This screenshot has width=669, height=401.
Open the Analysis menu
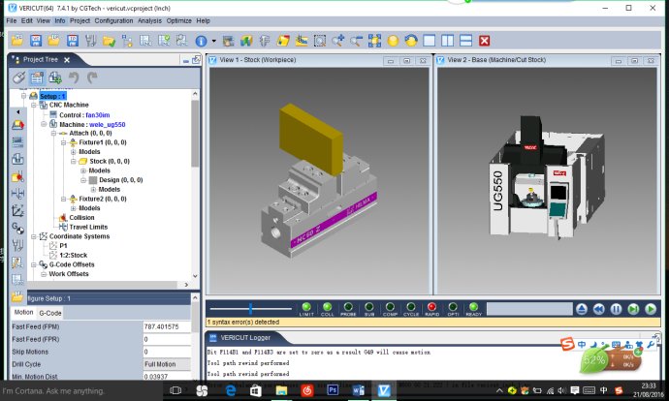149,21
